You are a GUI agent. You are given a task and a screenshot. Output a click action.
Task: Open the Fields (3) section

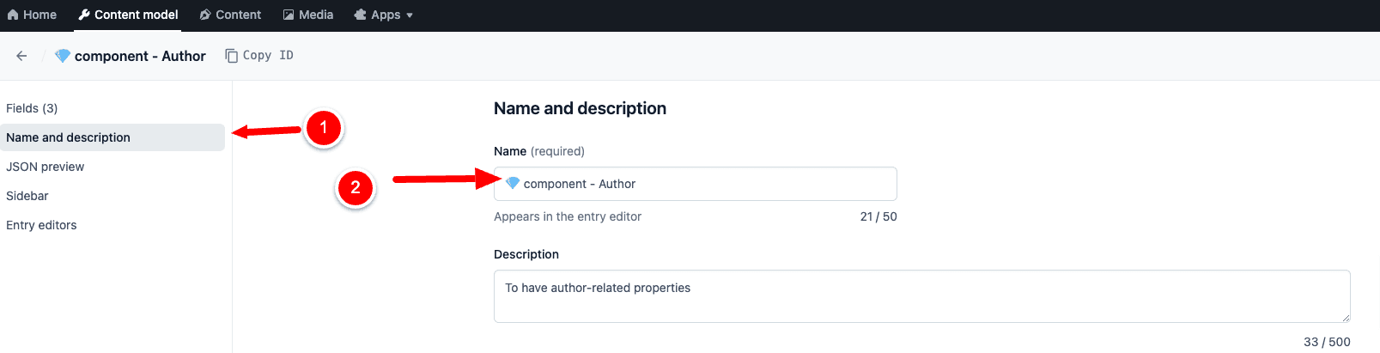coord(32,108)
